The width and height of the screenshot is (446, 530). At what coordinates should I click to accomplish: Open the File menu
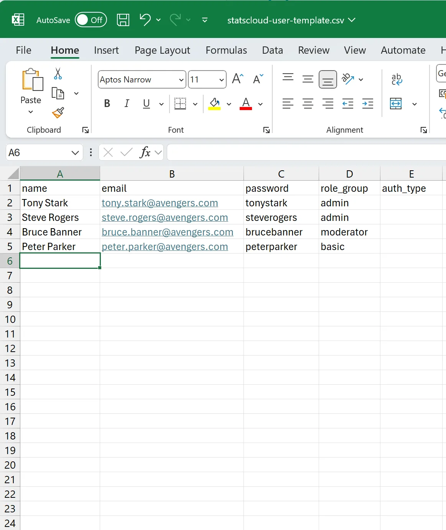tap(23, 50)
